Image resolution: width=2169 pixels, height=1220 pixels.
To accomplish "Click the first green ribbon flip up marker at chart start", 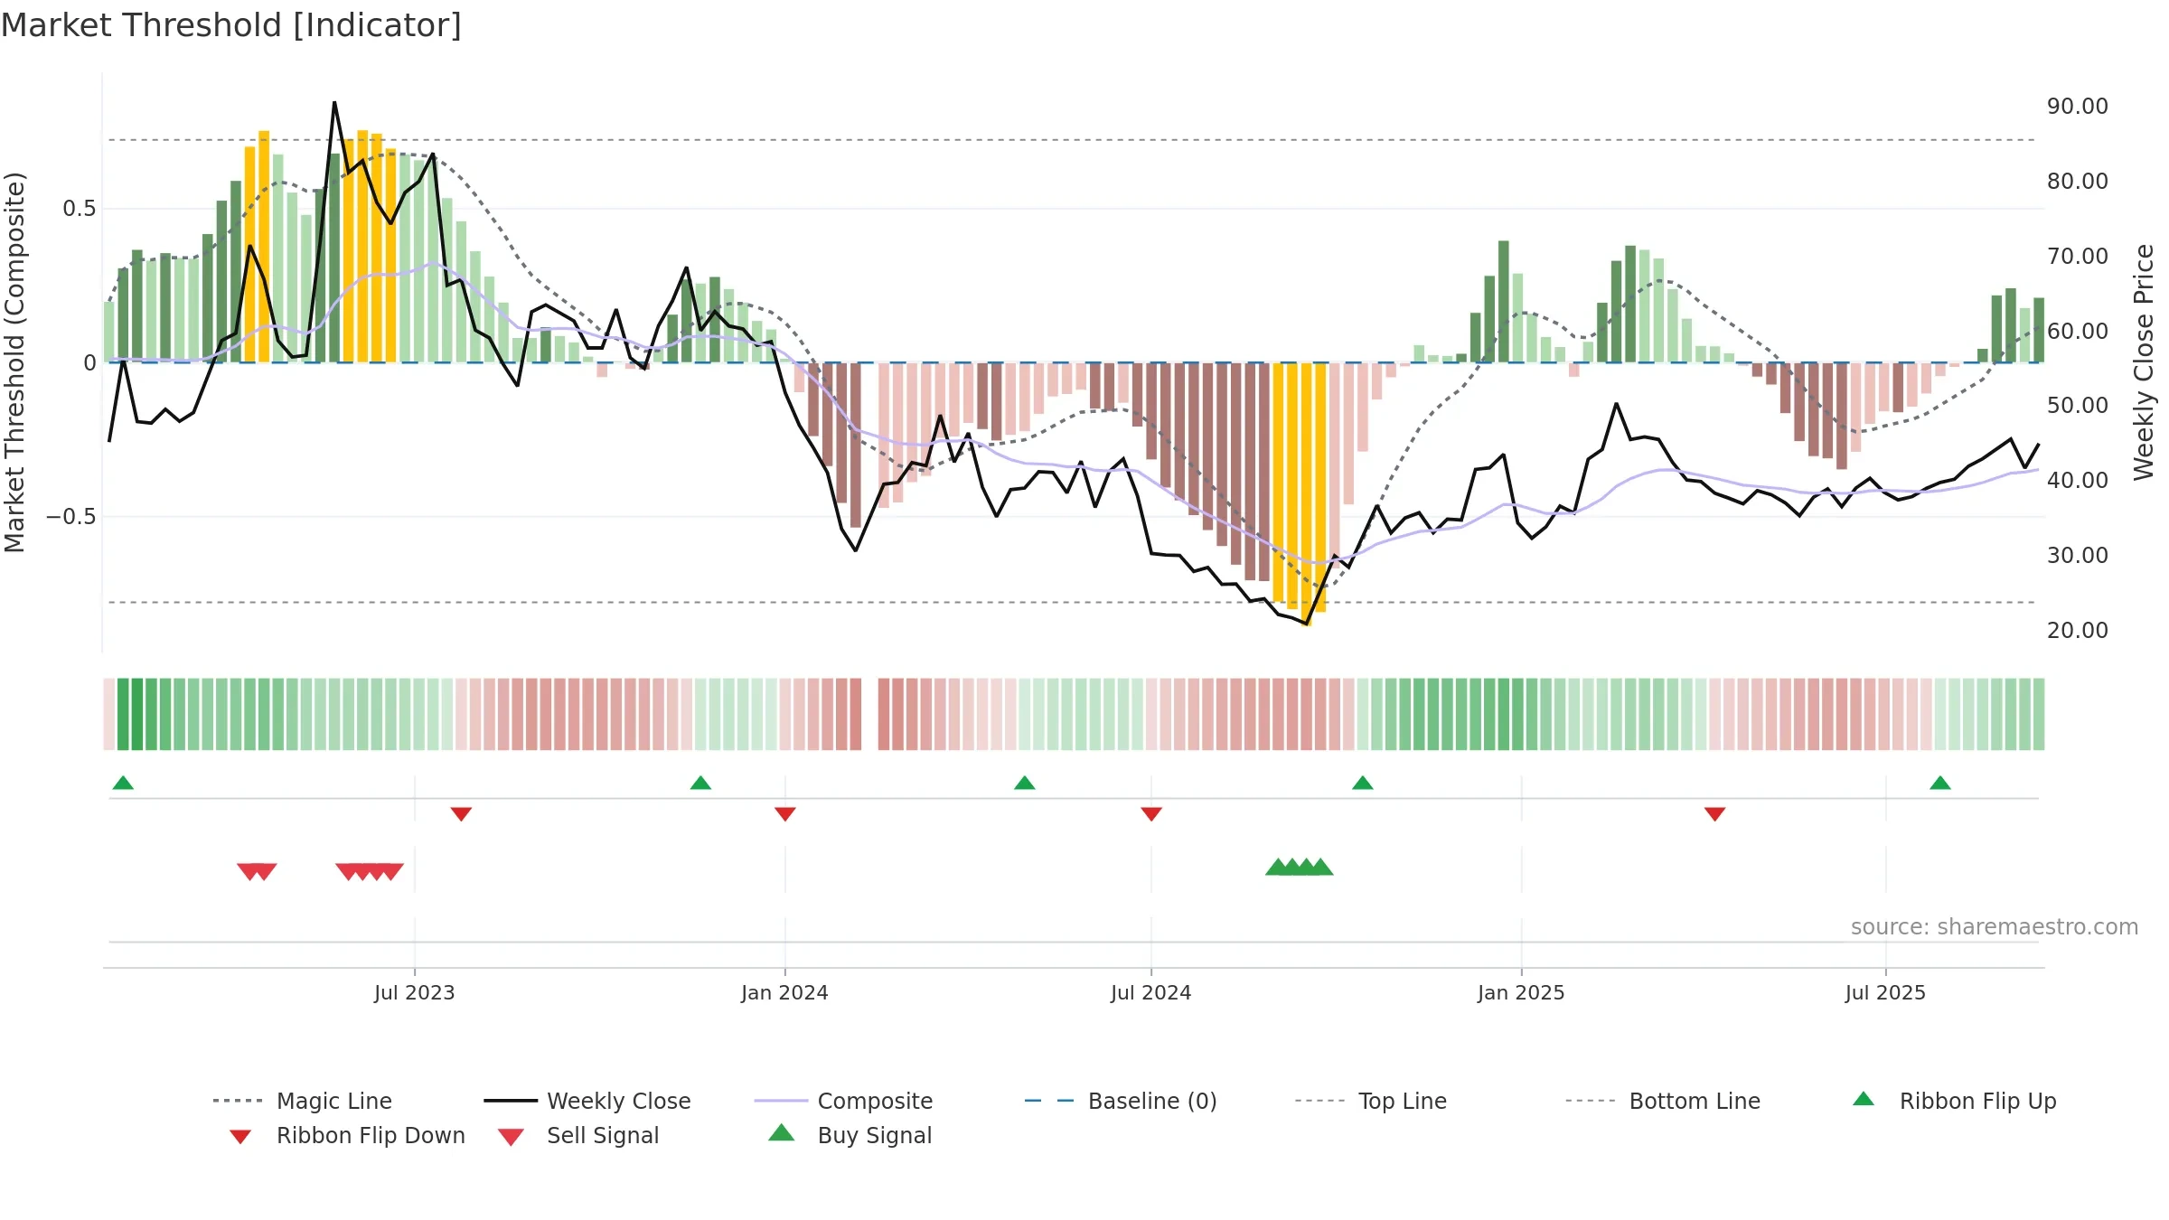I will pyautogui.click(x=123, y=783).
